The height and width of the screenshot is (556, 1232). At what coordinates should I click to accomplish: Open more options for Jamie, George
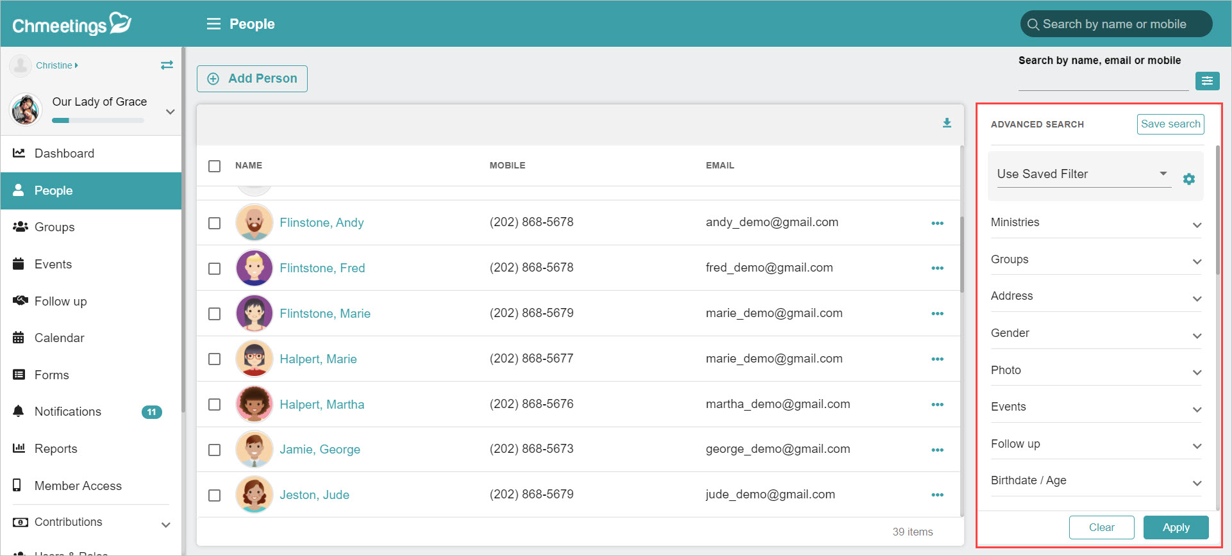tap(937, 450)
